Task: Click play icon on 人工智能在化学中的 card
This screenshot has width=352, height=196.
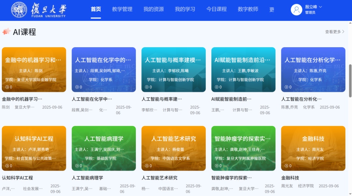Action: (x=76, y=87)
